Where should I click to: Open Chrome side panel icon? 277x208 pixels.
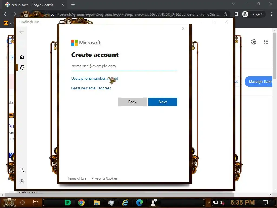point(236,14)
